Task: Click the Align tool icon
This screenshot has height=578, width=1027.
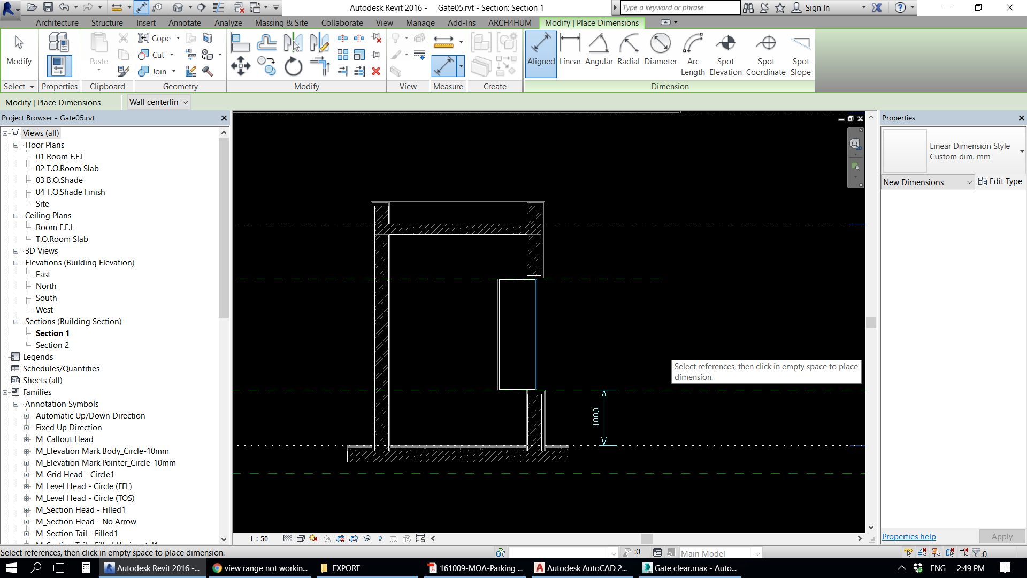Action: [x=240, y=42]
